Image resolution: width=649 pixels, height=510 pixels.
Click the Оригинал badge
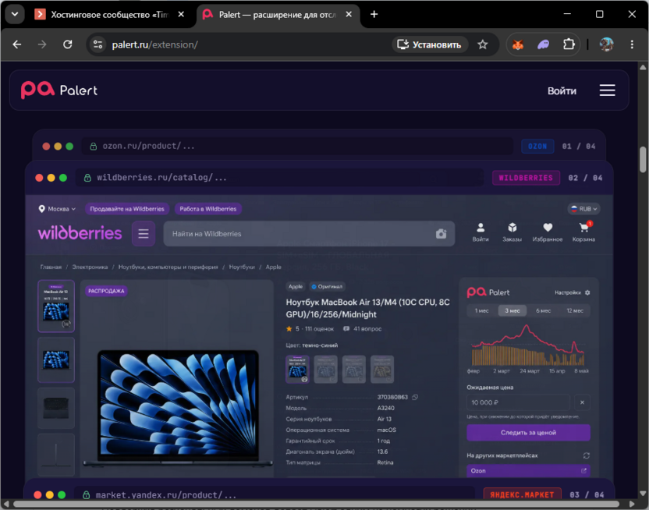[327, 287]
